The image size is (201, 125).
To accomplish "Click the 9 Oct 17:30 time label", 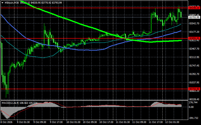I will pos(56,122).
